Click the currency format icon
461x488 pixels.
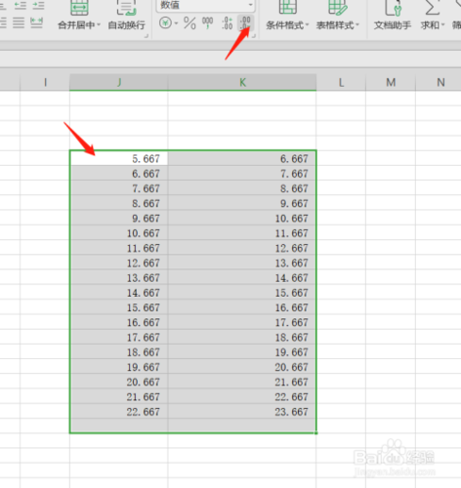coord(165,23)
